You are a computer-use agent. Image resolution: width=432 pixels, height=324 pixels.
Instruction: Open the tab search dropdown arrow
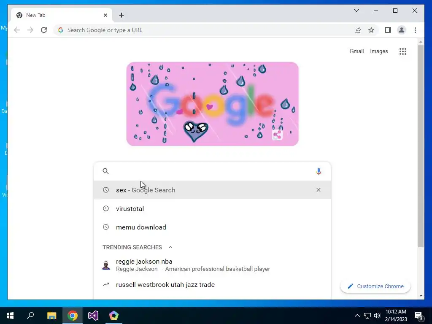356,11
